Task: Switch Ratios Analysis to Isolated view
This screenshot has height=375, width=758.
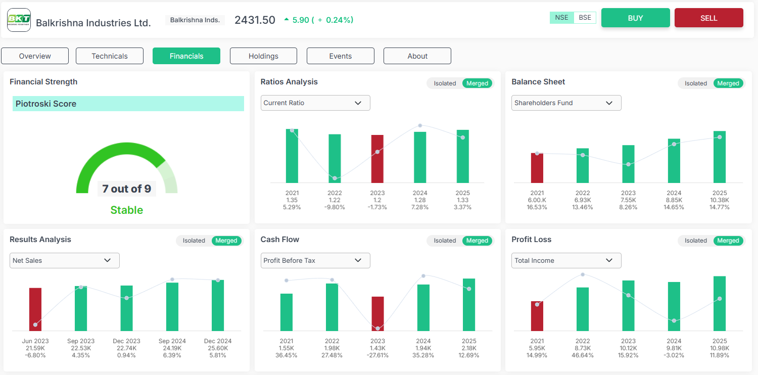Action: click(445, 83)
